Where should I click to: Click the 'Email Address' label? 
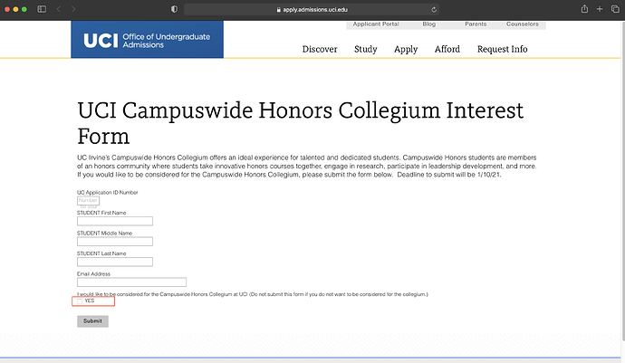(x=93, y=273)
